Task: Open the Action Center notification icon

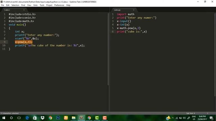Action: coord(212,118)
